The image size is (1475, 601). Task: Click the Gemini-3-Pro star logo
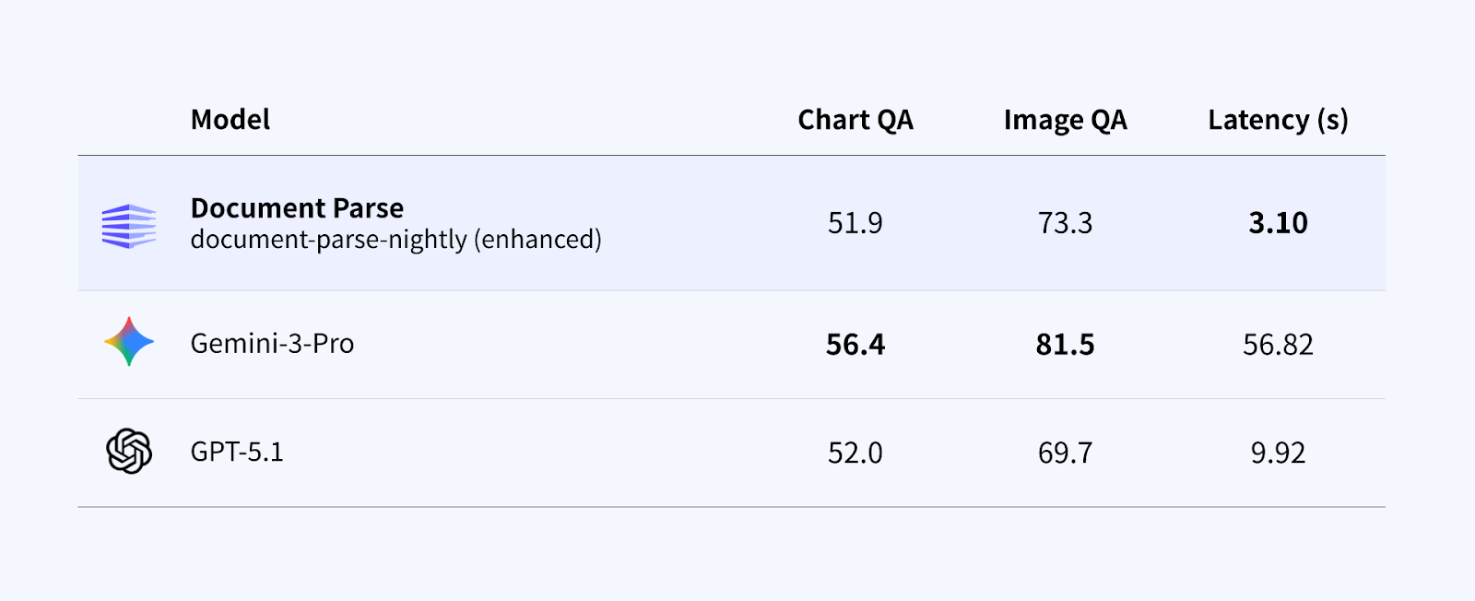[129, 342]
